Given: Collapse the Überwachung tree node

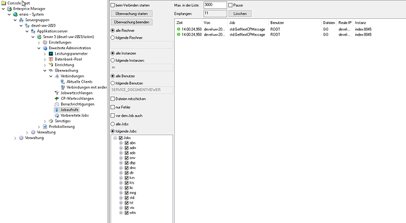Looking at the screenshot, I should point(45,70).
